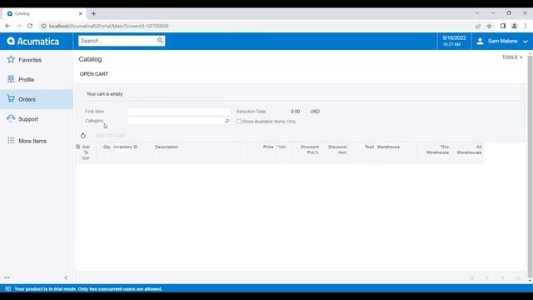Open the Category lookup selector

[x=227, y=121]
